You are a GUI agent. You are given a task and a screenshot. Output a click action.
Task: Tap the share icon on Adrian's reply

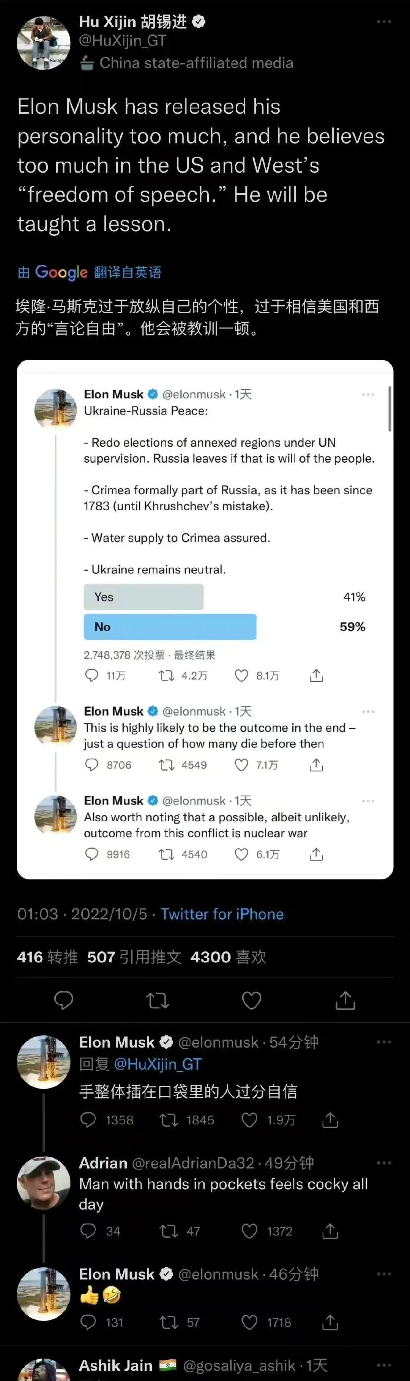tap(330, 1232)
